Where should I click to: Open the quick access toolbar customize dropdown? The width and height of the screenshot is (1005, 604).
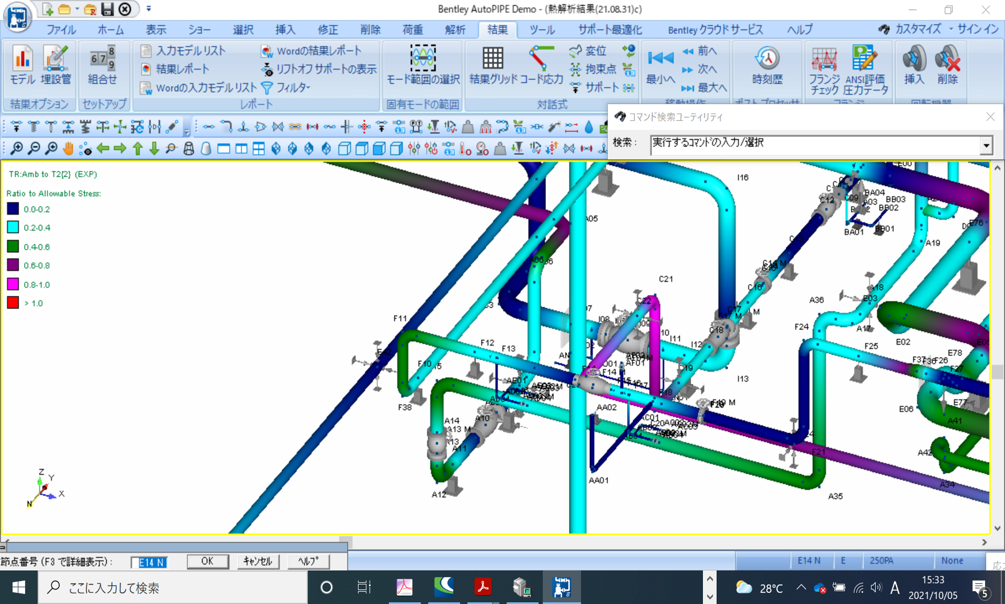tap(149, 9)
